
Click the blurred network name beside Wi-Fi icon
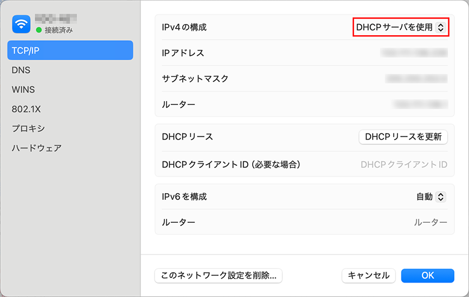[x=55, y=20]
